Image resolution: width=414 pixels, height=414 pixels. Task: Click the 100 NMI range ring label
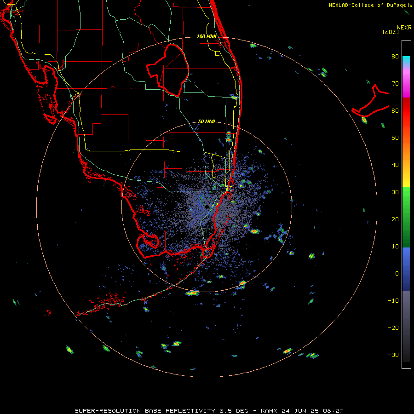pyautogui.click(x=207, y=36)
